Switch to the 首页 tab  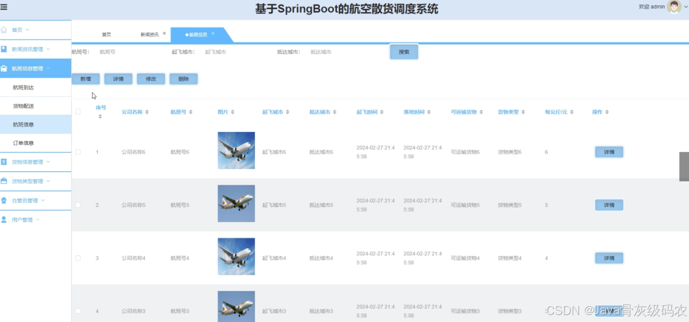[x=107, y=34]
